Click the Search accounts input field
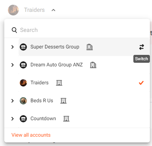Image resolution: width=152 pixels, height=146 pixels. pyautogui.click(x=82, y=30)
